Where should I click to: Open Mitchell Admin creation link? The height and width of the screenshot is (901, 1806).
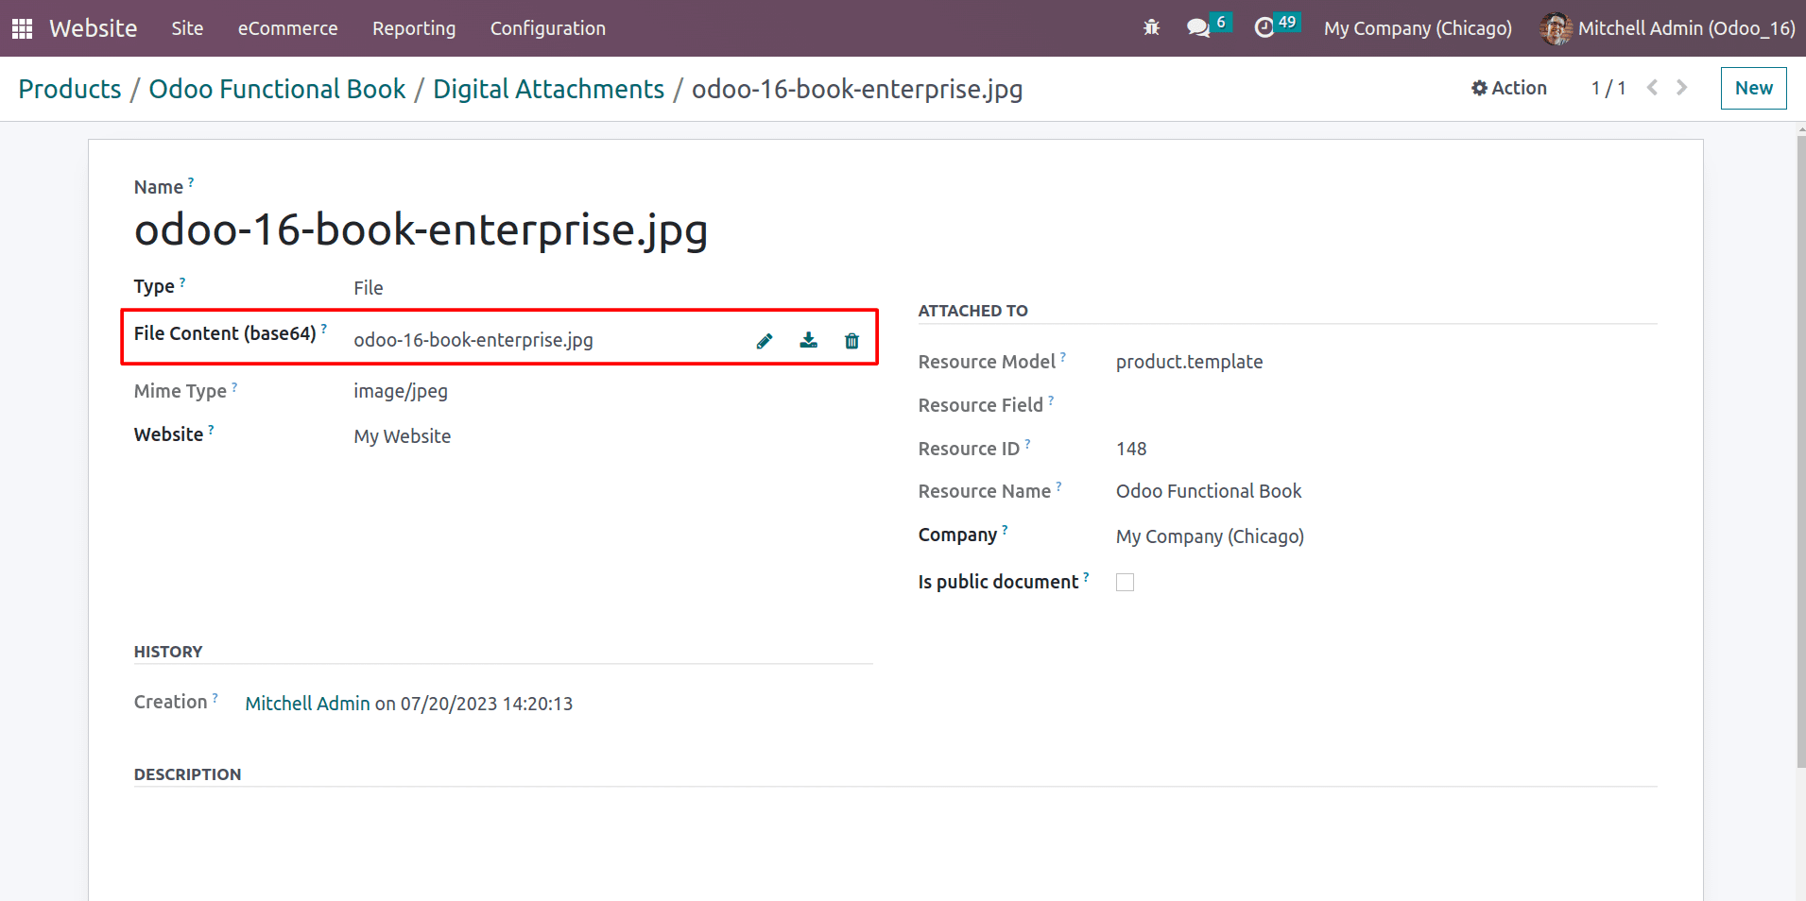click(x=307, y=704)
